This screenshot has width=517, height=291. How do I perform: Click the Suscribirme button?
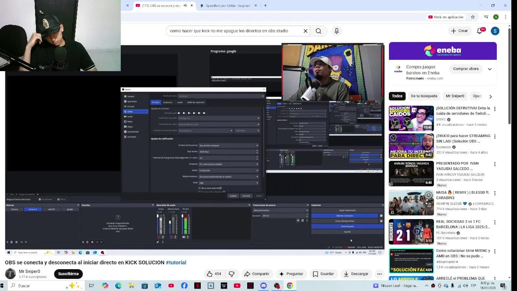tap(68, 274)
